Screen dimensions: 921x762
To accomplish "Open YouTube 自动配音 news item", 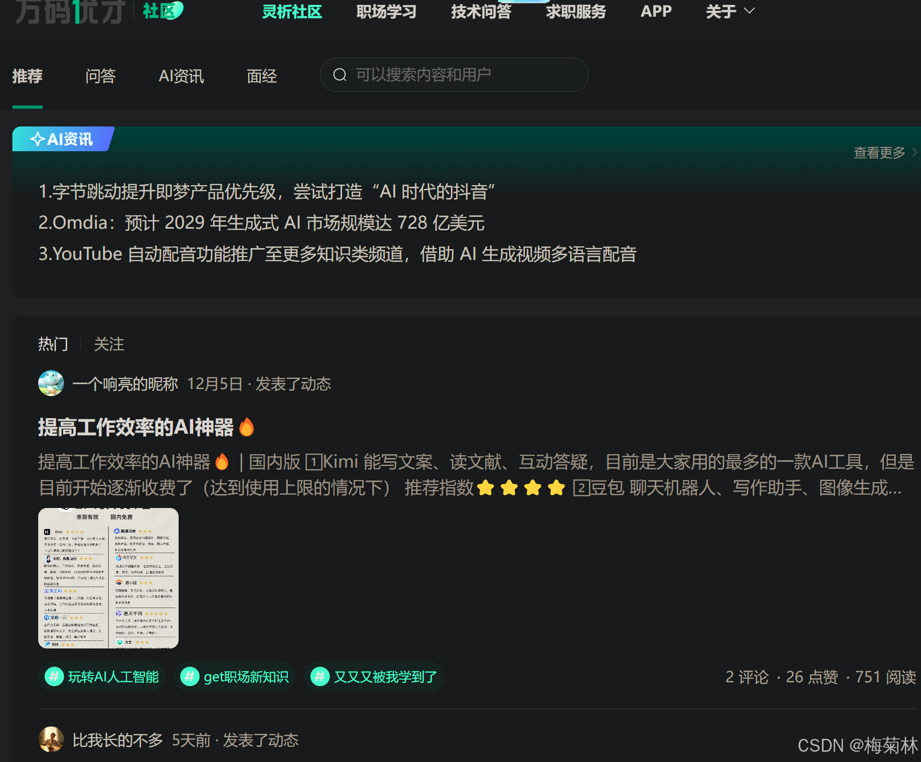I will 337,254.
